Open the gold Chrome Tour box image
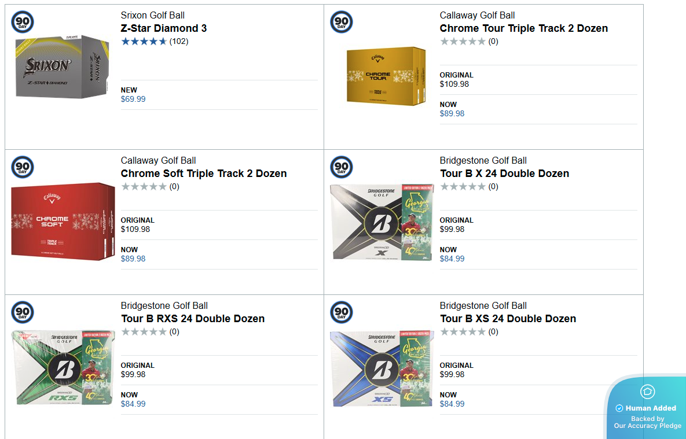The width and height of the screenshot is (686, 439). point(383,77)
